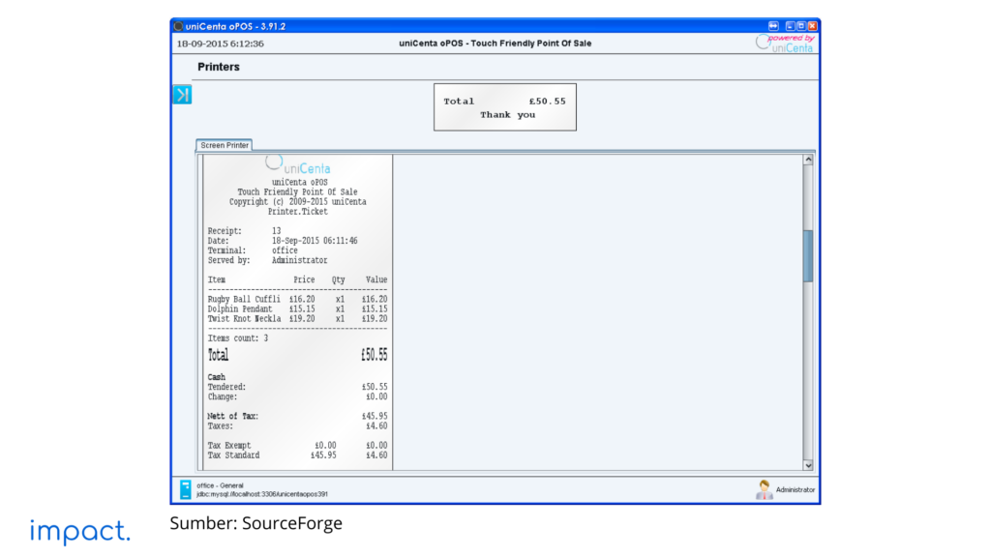Click the large Total line on receipt

(297, 355)
